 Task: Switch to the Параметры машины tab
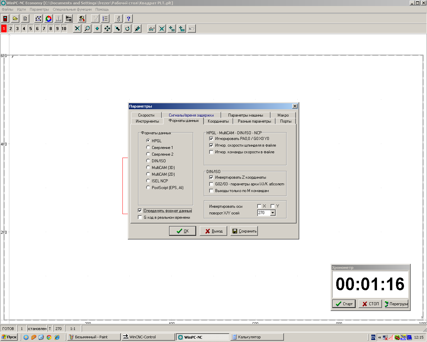click(x=246, y=115)
